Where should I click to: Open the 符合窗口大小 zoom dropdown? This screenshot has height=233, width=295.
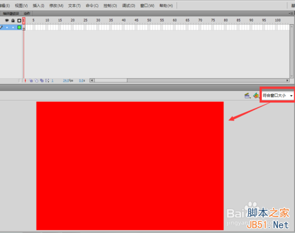pos(277,96)
